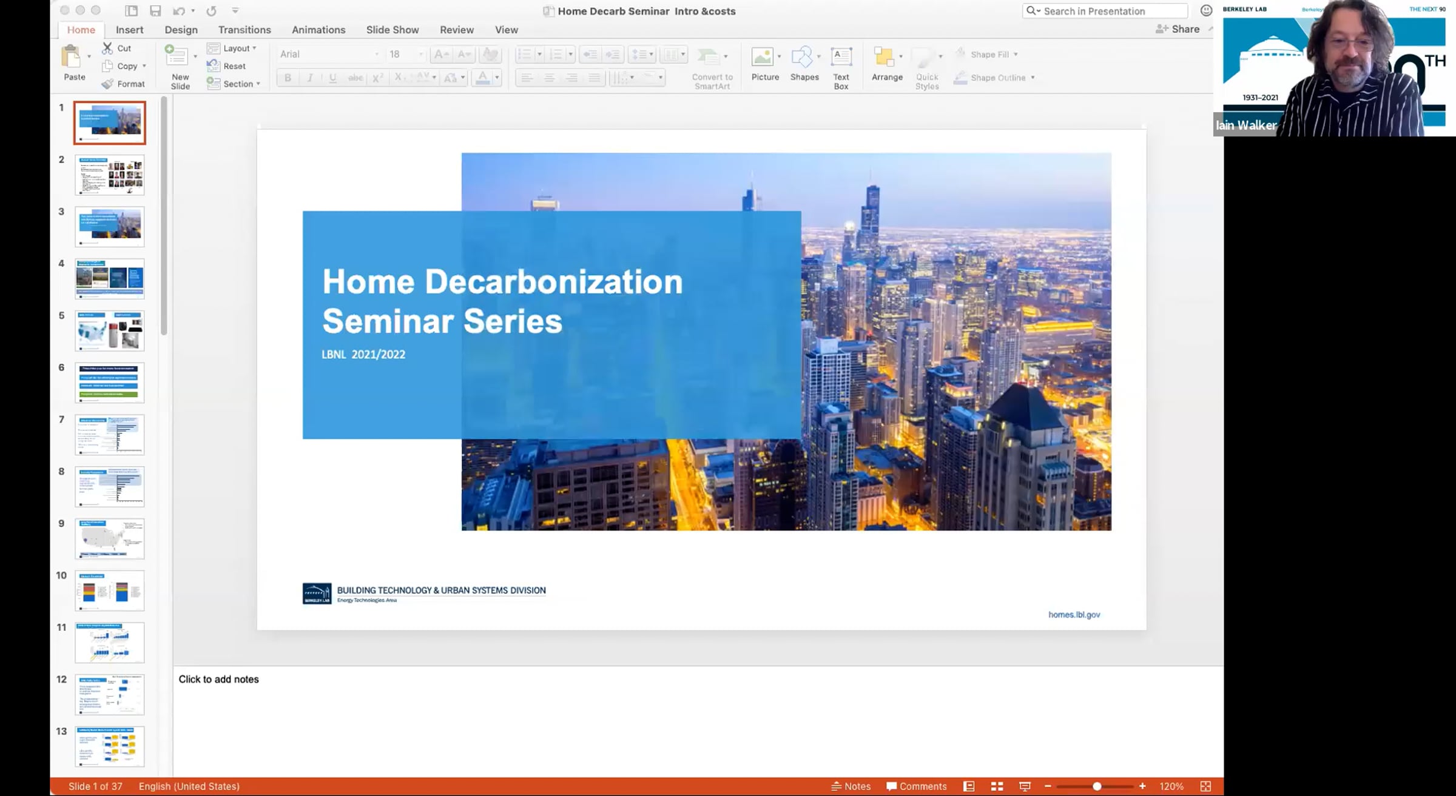The image size is (1456, 796).
Task: Insert a Text Box
Action: [841, 68]
